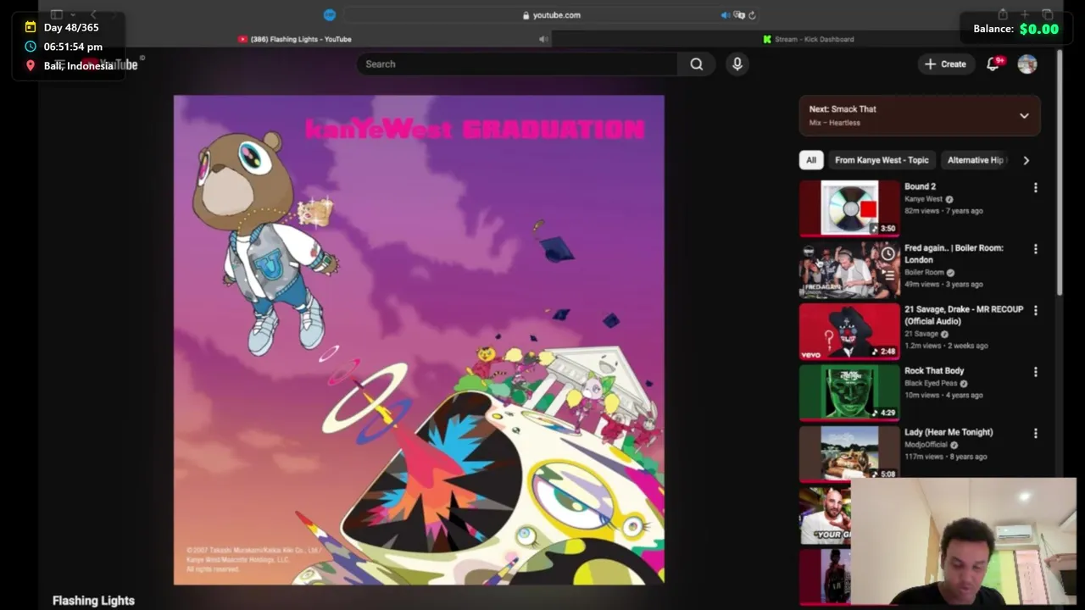Click the Rock That Body green thumbnail
Screen dimensions: 1085x610
pos(849,393)
